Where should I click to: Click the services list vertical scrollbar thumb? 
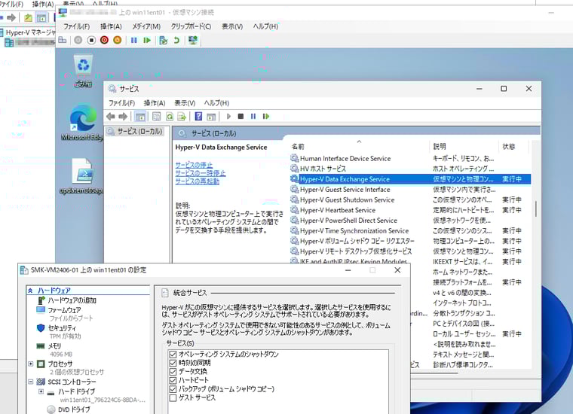pos(536,209)
